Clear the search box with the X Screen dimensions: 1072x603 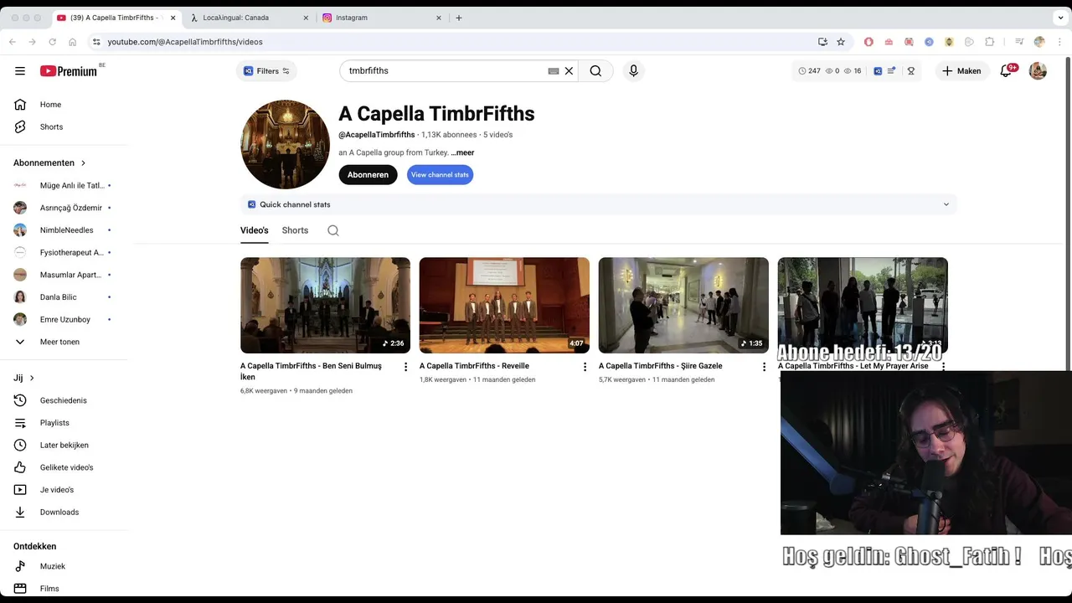(569, 71)
